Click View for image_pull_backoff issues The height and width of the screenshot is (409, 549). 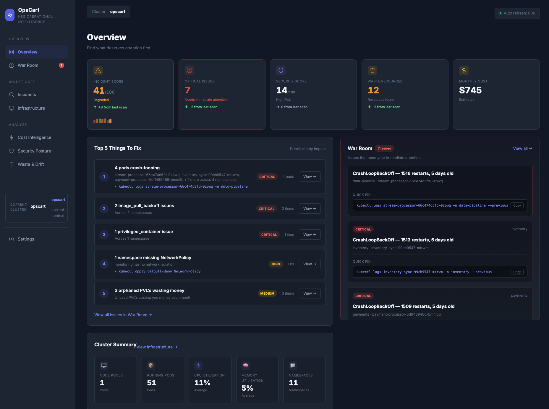pyautogui.click(x=310, y=209)
